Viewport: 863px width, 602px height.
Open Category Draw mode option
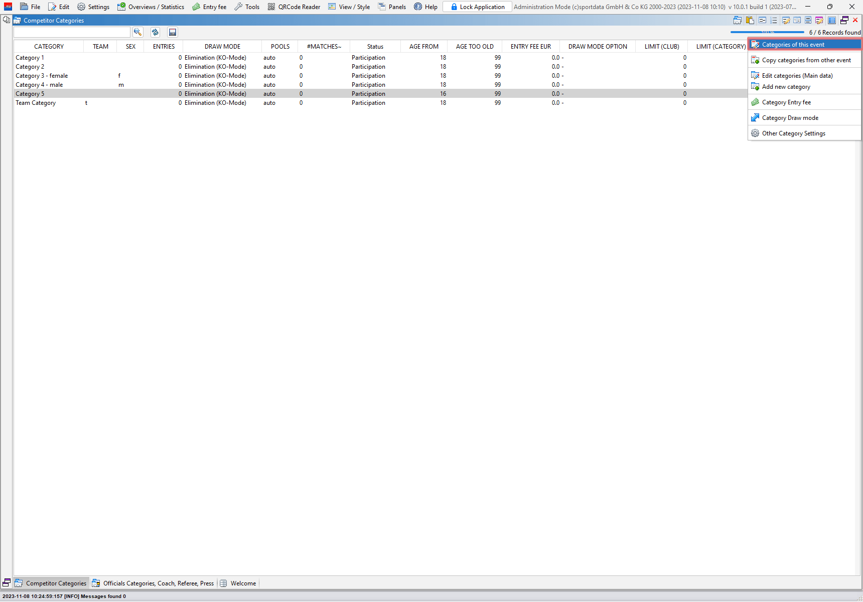pos(790,118)
